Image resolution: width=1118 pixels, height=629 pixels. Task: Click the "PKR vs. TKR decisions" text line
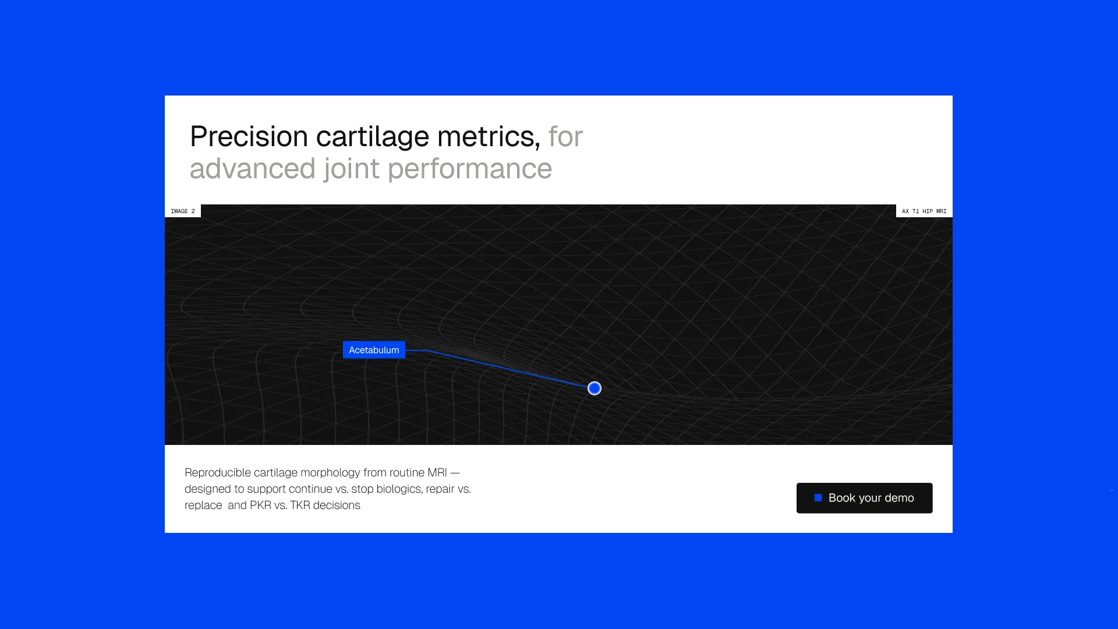click(305, 506)
